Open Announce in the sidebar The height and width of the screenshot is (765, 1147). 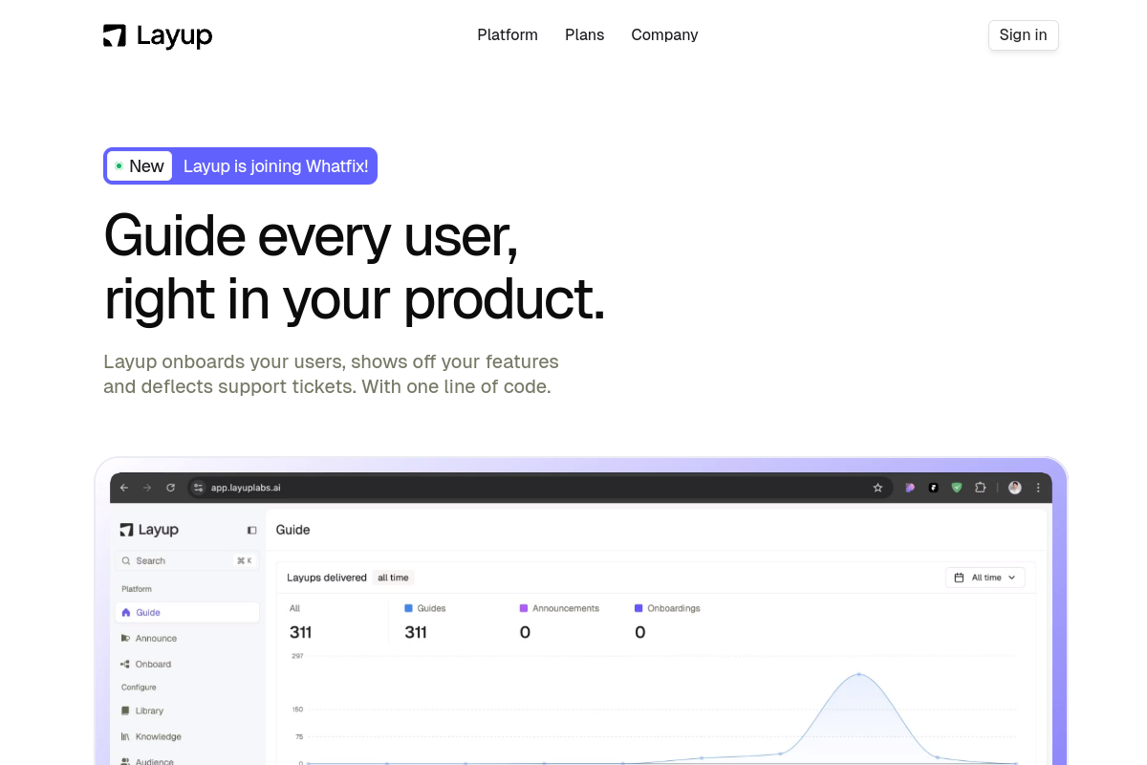coord(149,638)
